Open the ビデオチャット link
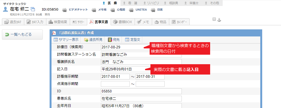The height and width of the screenshot is (108, 281). 78,10
